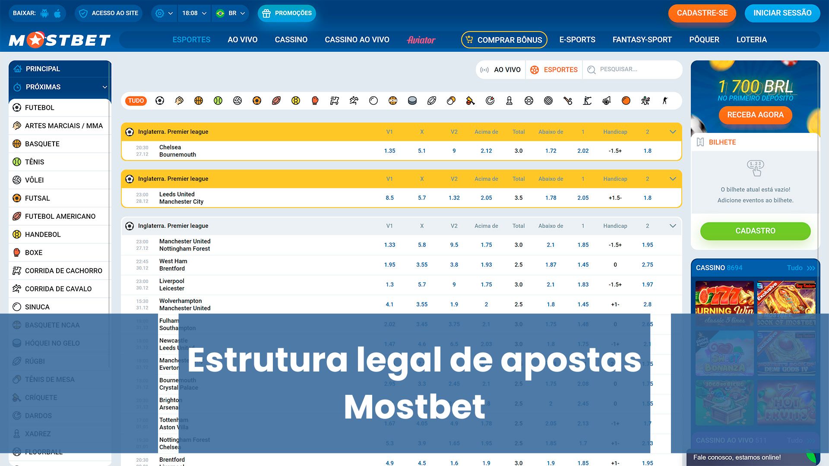The height and width of the screenshot is (466, 829).
Task: Click the COMPRAR BÔNUS button
Action: [x=504, y=40]
